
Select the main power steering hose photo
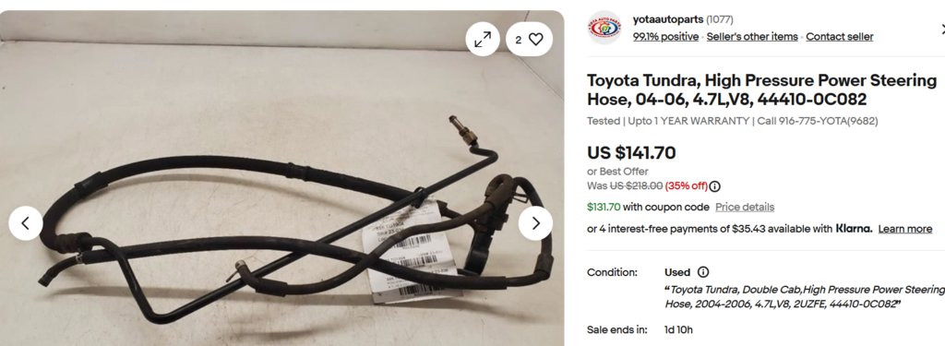(282, 178)
